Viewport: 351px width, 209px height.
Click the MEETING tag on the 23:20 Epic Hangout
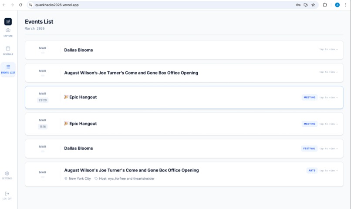(309, 98)
